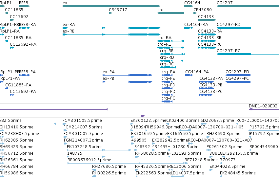Screen dimensions: 279x178
Task: Select the CR43717 gene label
Action: 118,10
